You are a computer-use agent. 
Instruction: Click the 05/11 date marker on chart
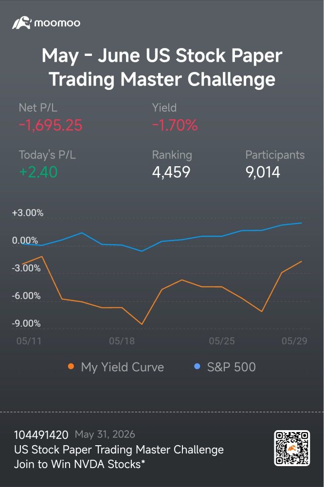click(x=29, y=341)
